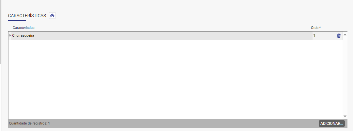
Task: Click the blue underline beneath CARACTERÍSTICAS
Action: (17, 20)
